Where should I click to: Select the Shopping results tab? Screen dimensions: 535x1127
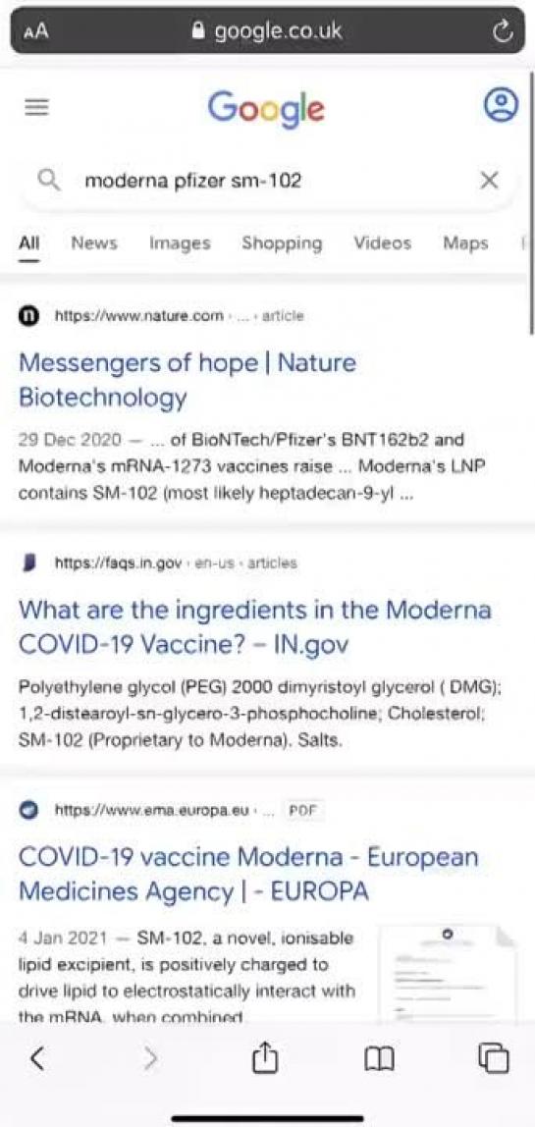(282, 243)
